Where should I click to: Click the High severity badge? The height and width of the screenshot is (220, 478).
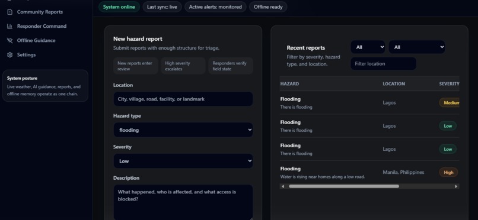(x=448, y=172)
